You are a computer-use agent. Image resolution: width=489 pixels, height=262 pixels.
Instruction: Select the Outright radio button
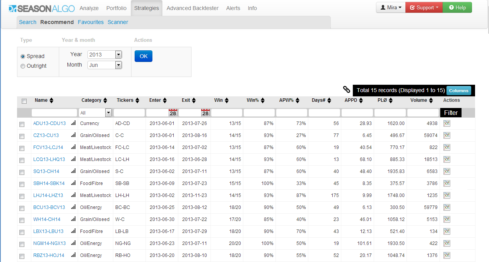[23, 66]
